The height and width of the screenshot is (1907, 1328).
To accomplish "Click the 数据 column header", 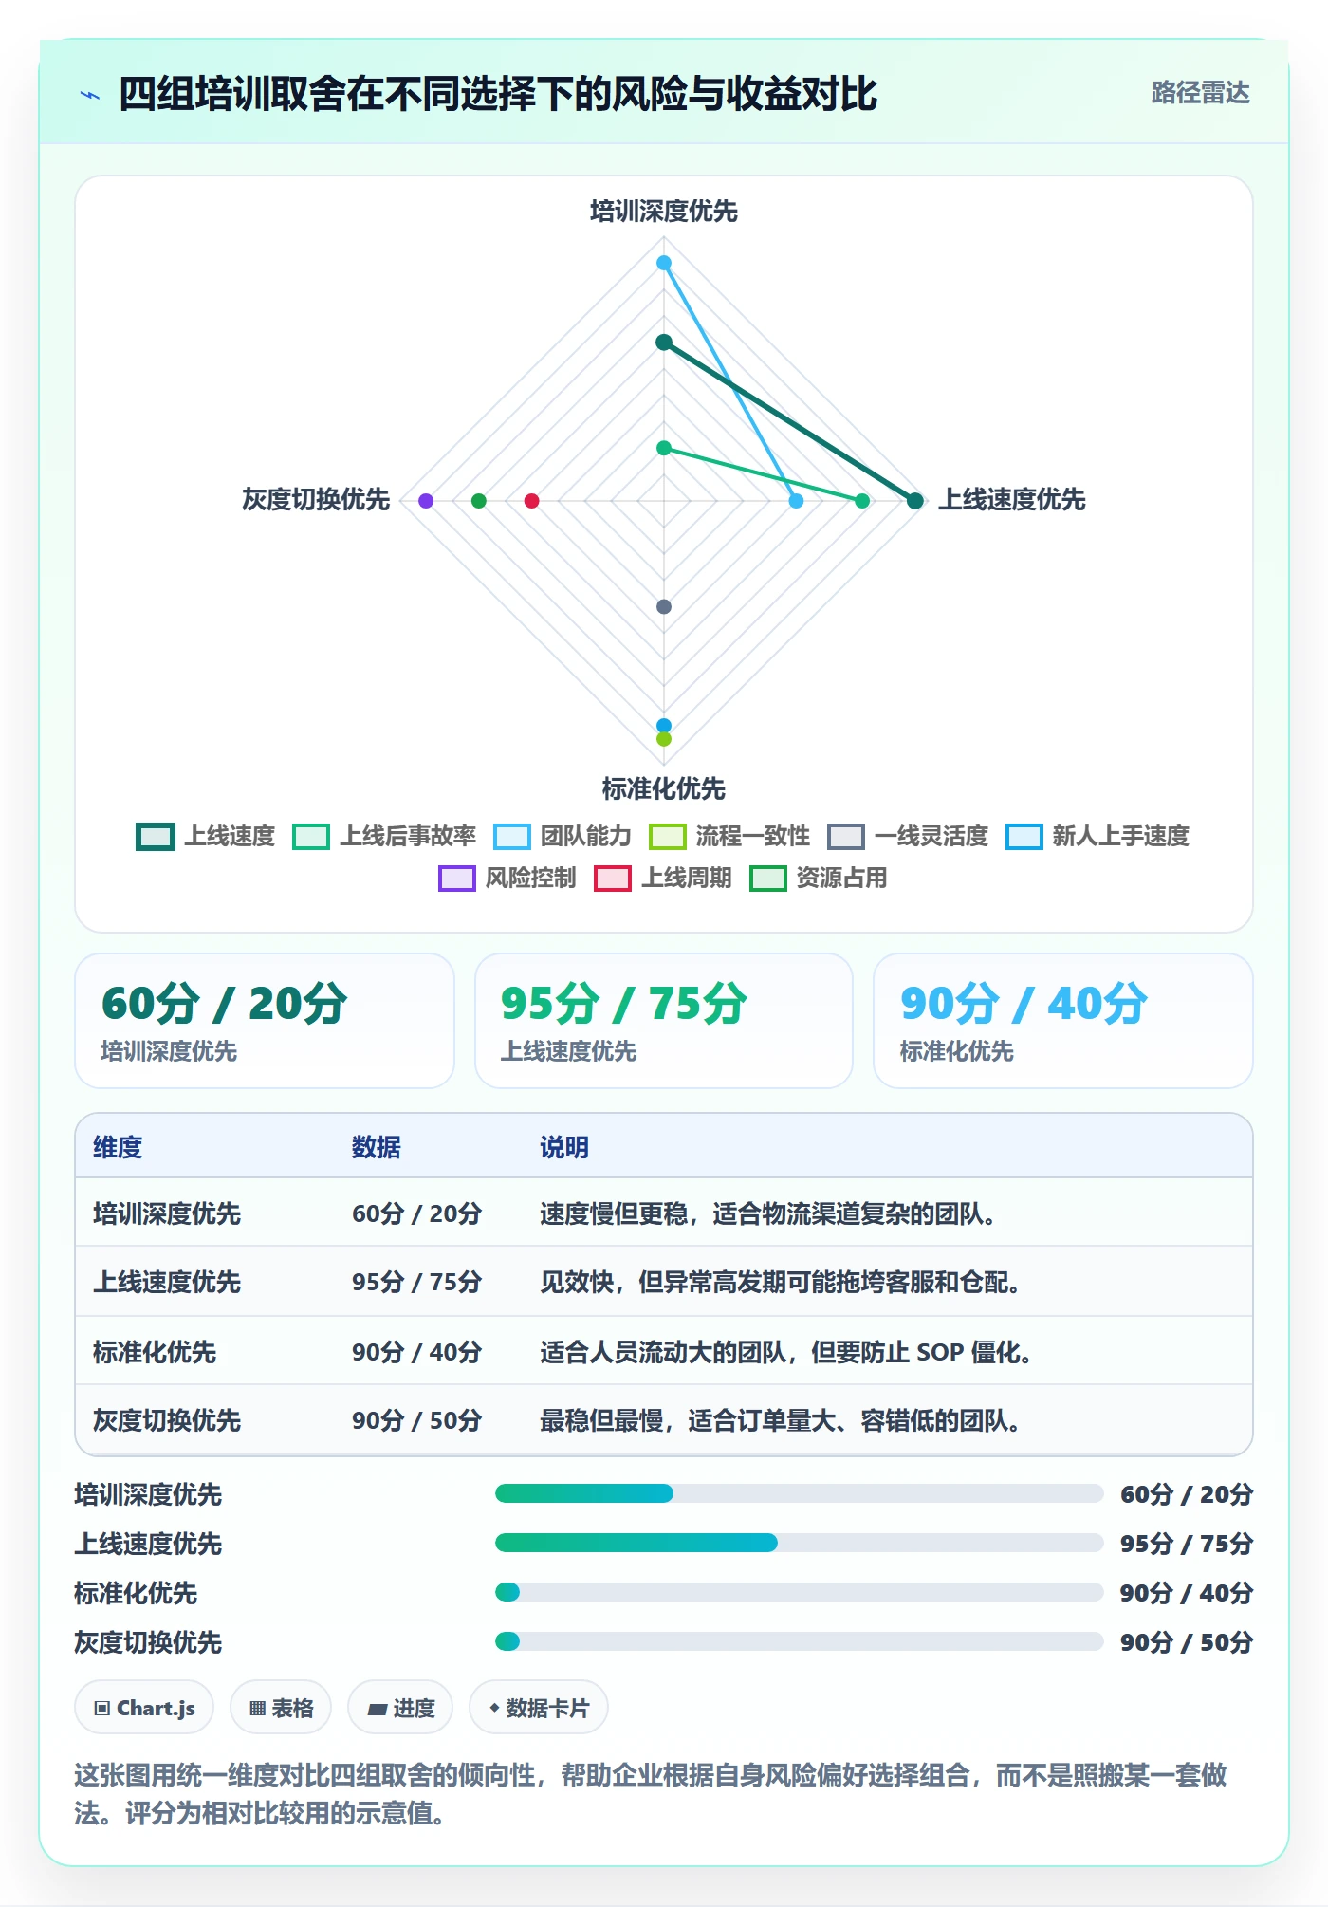I will (x=377, y=1147).
